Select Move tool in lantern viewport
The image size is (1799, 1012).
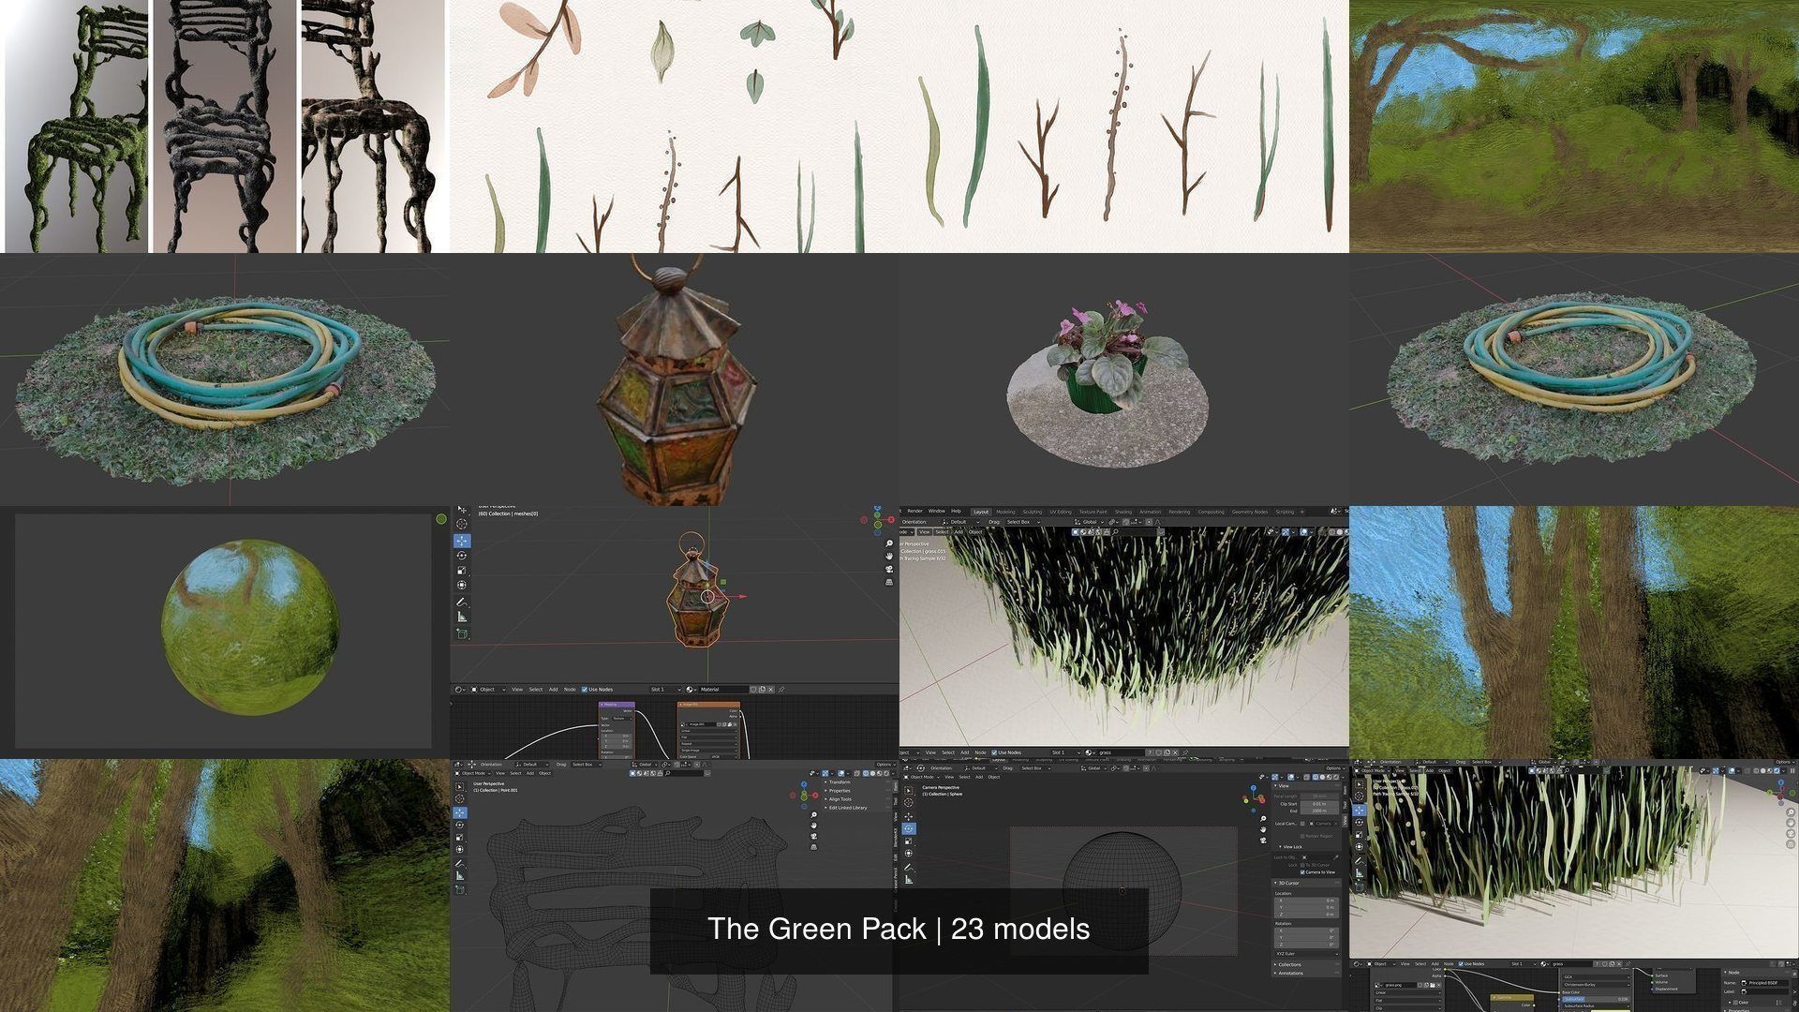pos(462,541)
